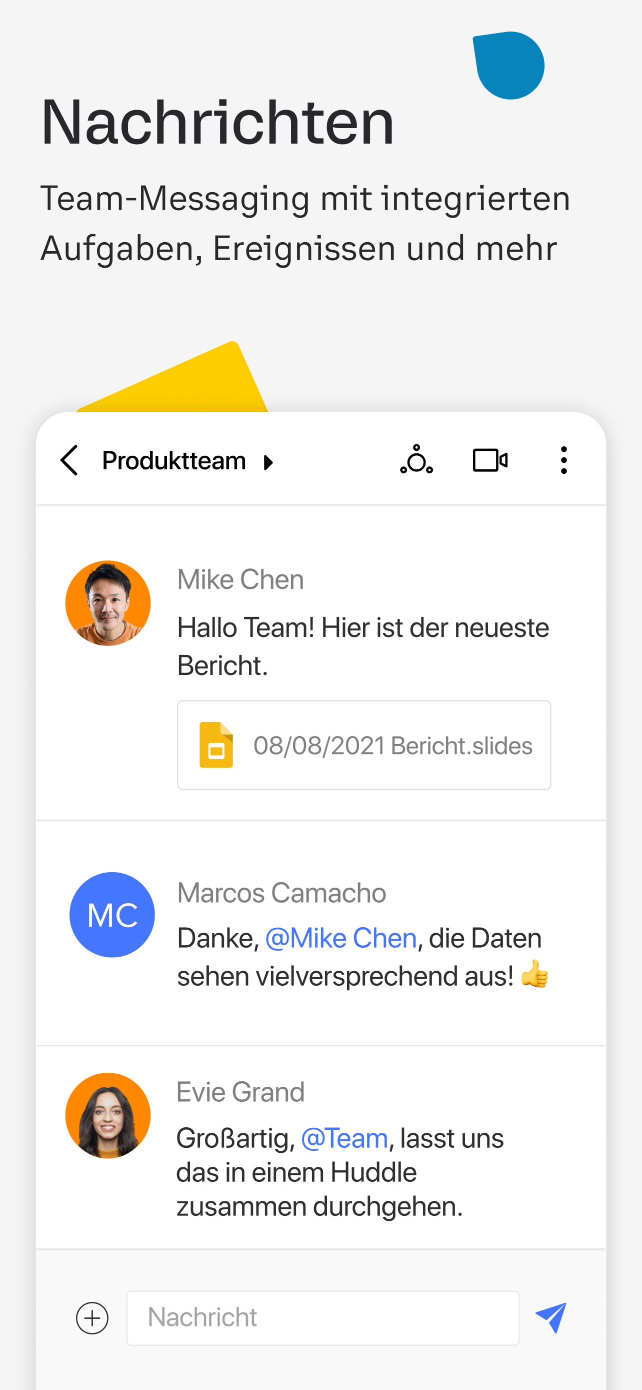Send message with paper plane icon
The width and height of the screenshot is (642, 1390).
tap(551, 1317)
